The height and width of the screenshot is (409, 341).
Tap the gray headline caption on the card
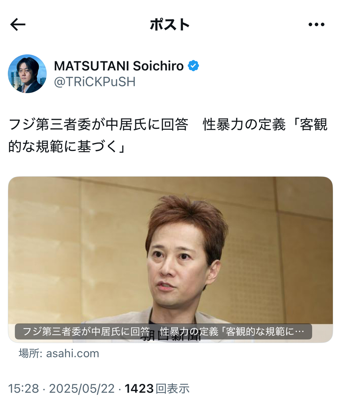tap(164, 331)
